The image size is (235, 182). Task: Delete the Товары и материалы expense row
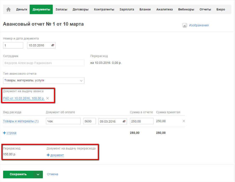coord(184,121)
